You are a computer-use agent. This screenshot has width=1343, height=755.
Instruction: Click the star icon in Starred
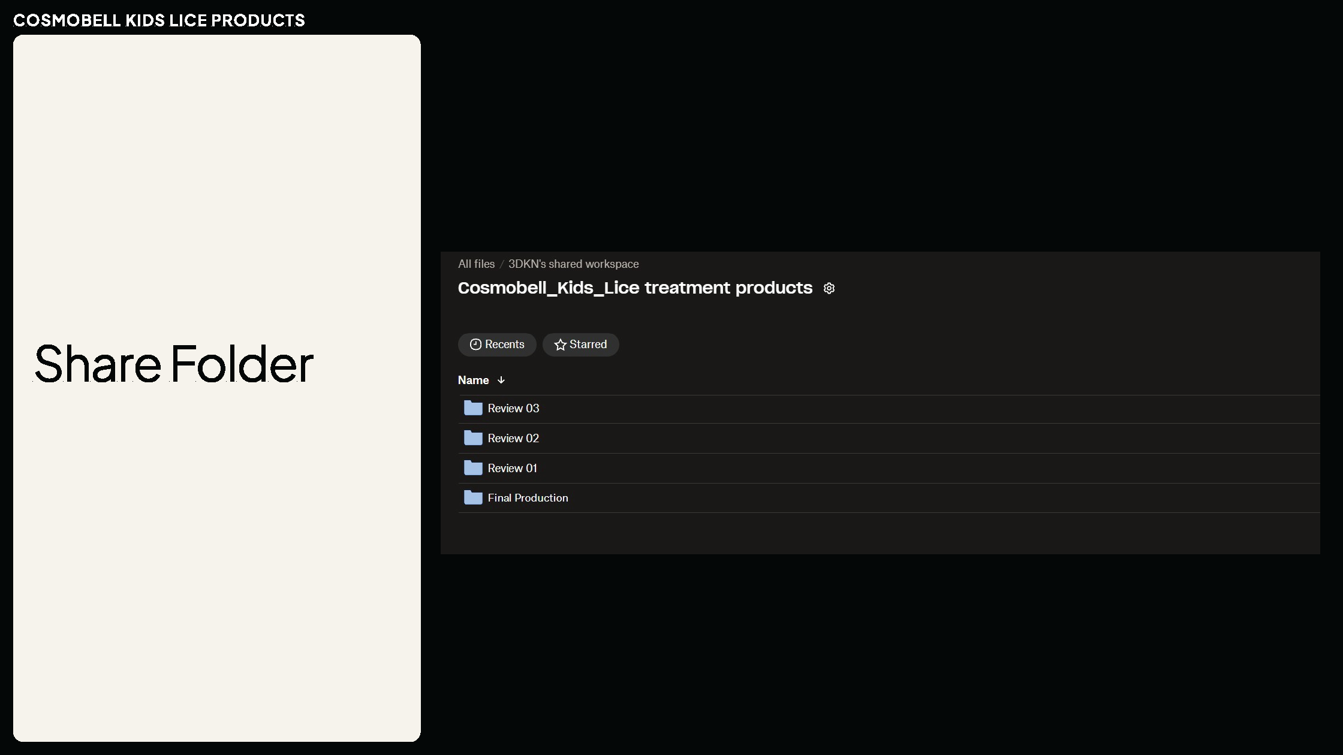[x=560, y=345]
